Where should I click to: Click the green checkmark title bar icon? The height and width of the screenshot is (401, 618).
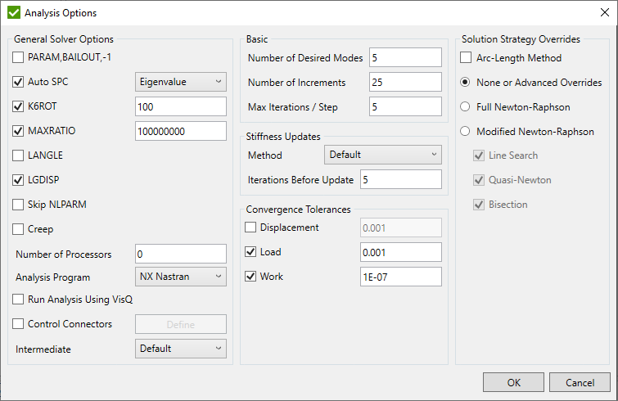[x=14, y=13]
